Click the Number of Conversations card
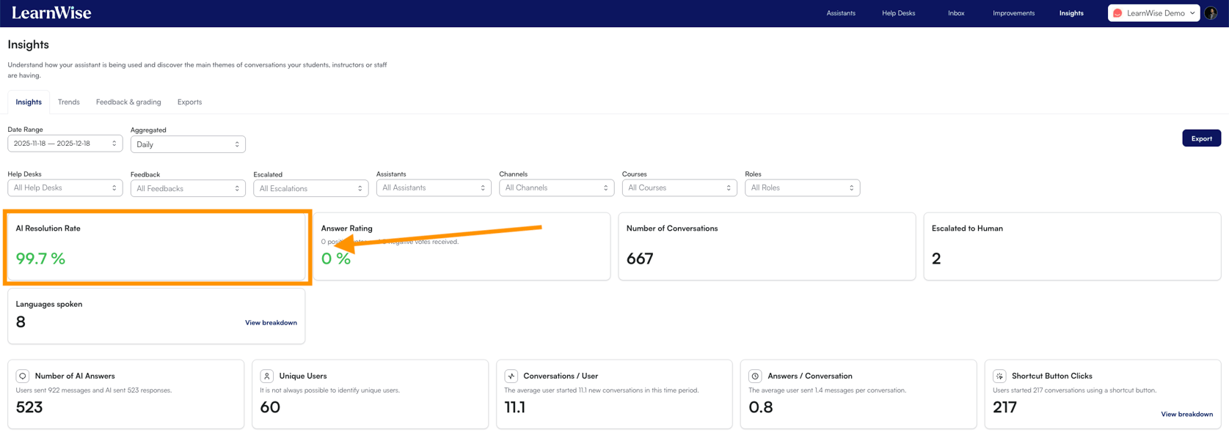This screenshot has width=1229, height=438. (767, 247)
